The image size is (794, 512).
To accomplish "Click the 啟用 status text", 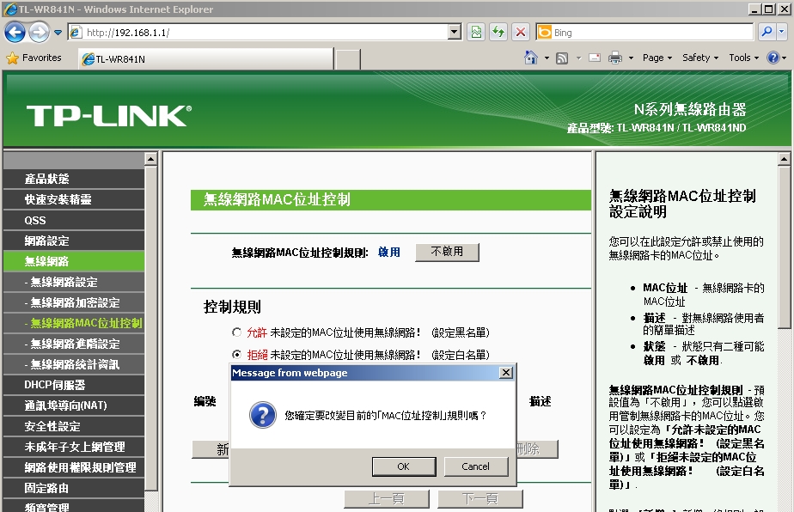I will pos(389,253).
